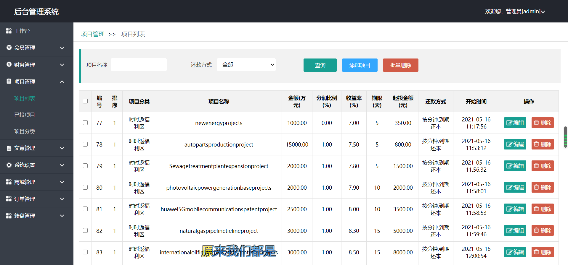This screenshot has width=568, height=265.
Task: Open the 项目分类 submenu item
Action: coord(25,131)
